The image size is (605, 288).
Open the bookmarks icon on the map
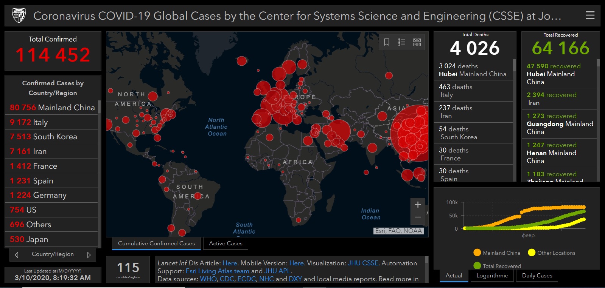[x=387, y=42]
